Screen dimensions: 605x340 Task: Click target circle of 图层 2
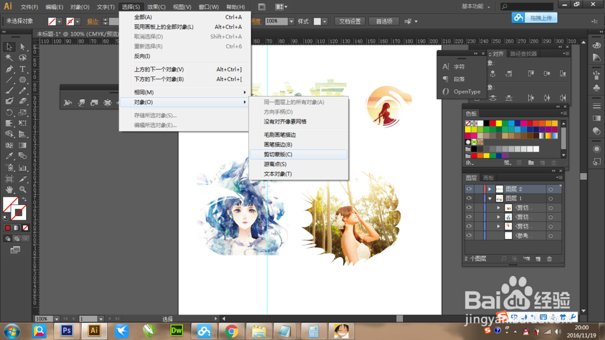click(551, 189)
